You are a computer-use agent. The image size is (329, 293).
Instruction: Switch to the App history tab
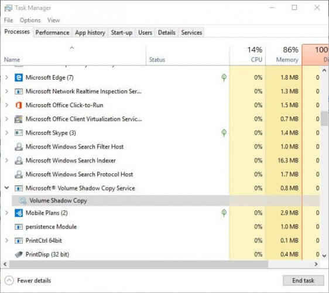(x=90, y=33)
